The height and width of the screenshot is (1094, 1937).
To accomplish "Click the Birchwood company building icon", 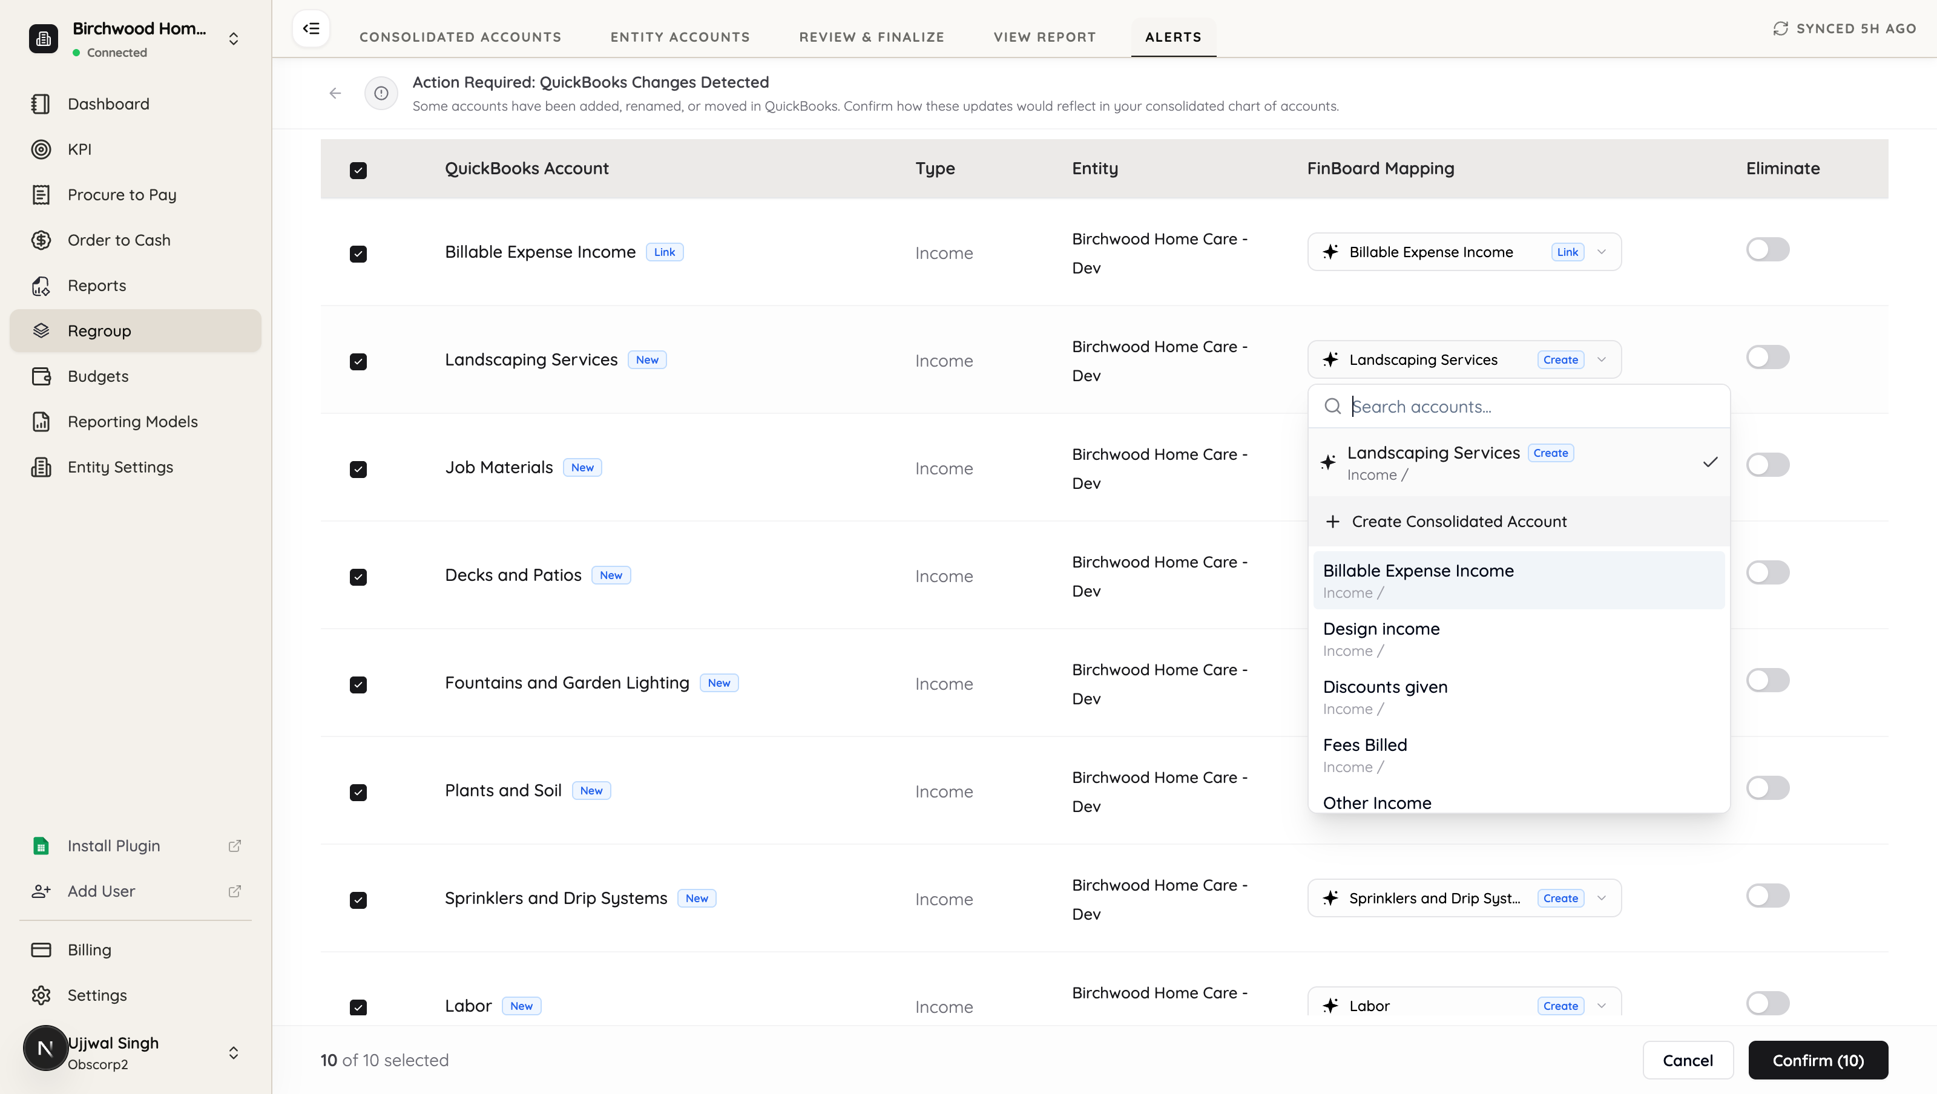I will [x=43, y=38].
